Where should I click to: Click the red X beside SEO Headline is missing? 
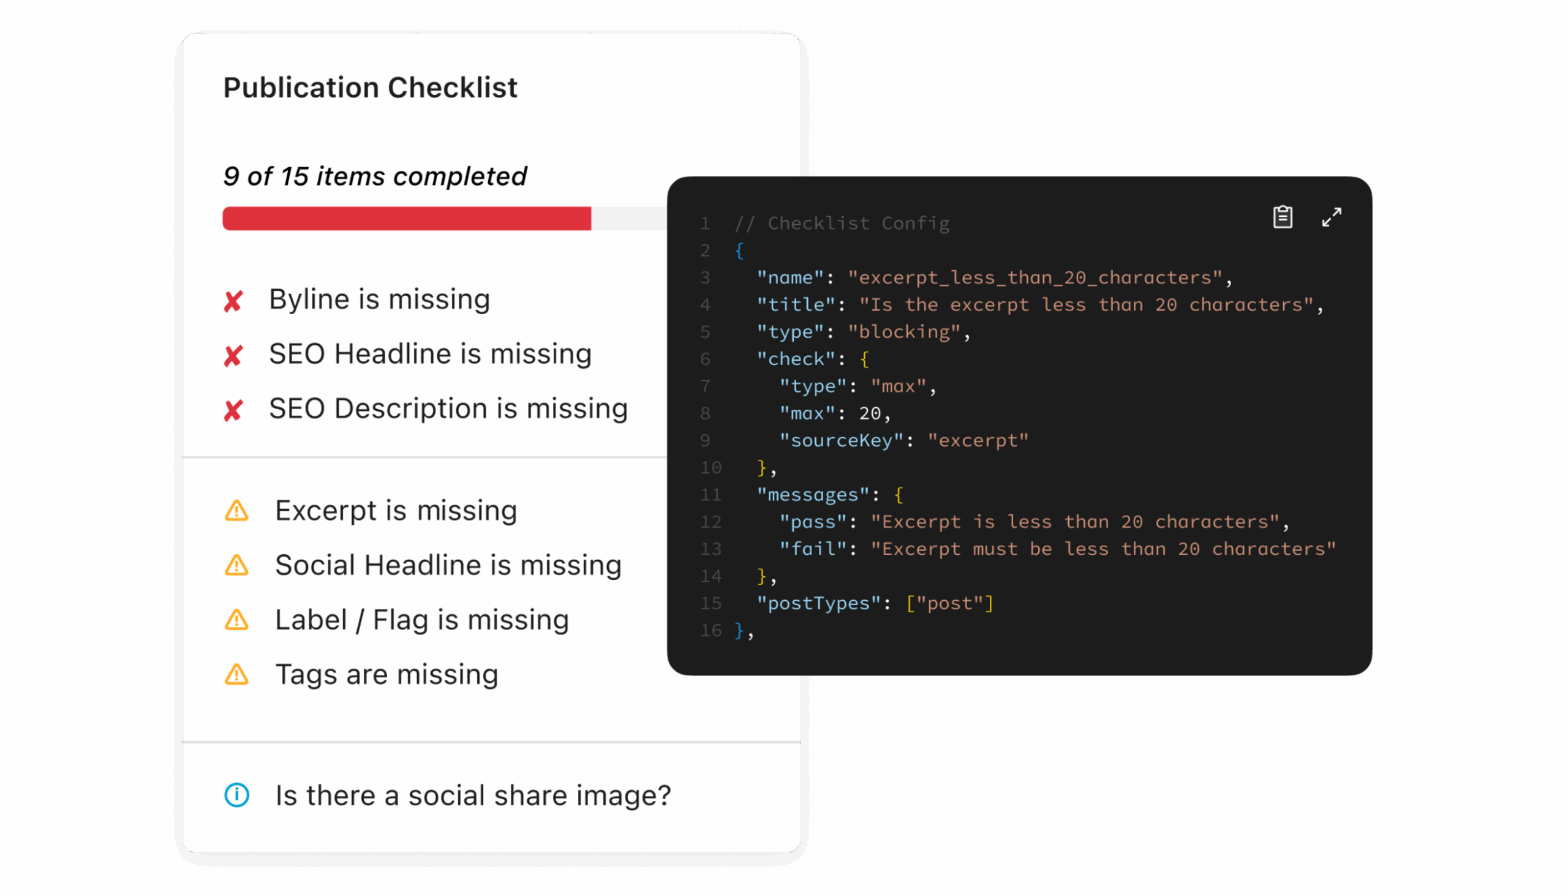[x=233, y=356]
